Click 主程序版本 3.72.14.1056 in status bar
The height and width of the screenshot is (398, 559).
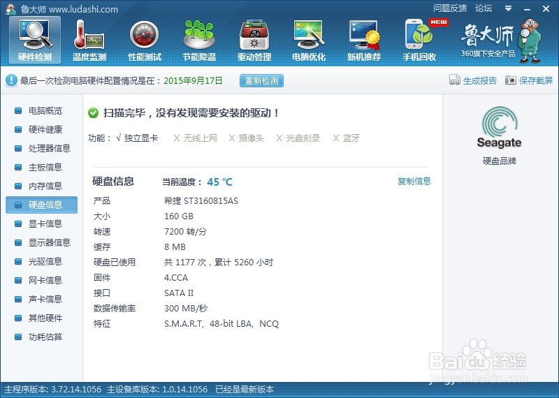point(53,390)
